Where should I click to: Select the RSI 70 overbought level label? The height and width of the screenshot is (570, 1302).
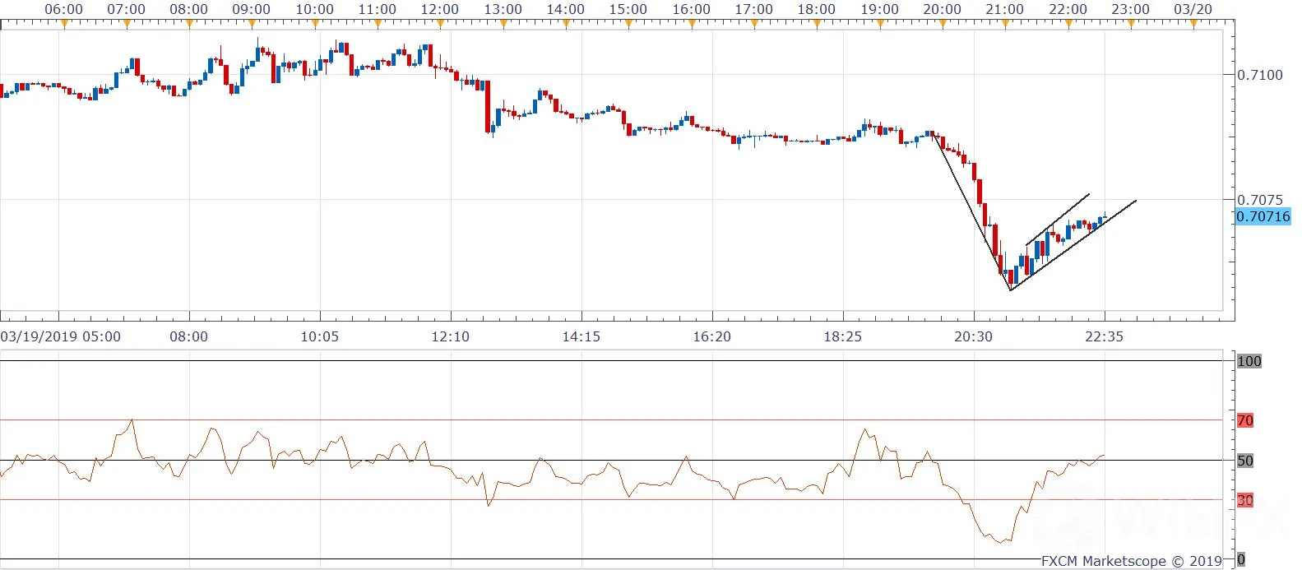point(1245,420)
